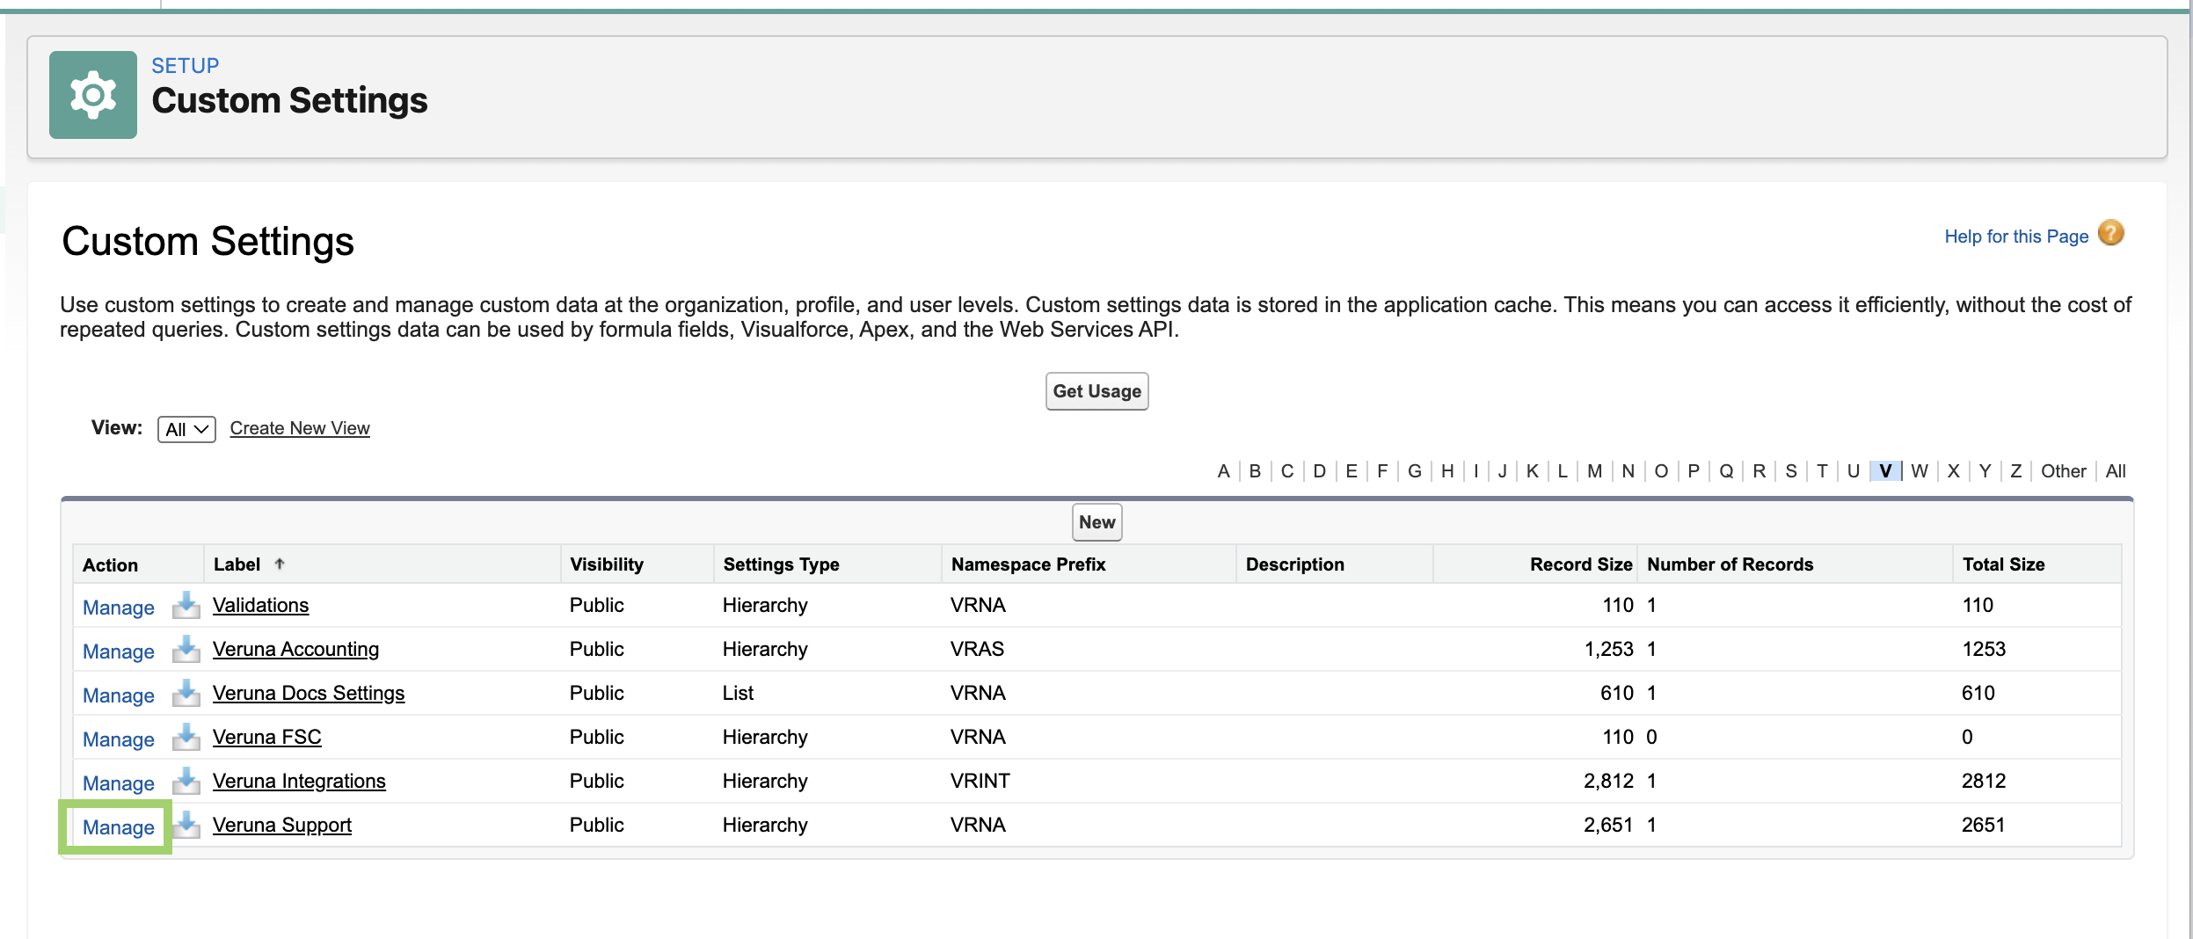
Task: Click the Get Usage button
Action: tap(1096, 391)
